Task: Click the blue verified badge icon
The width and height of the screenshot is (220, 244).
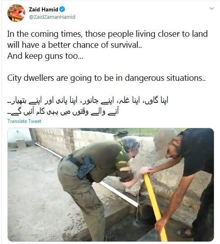Action: point(62,9)
